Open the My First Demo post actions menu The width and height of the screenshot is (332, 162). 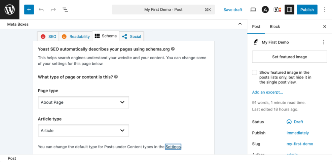tap(323, 42)
